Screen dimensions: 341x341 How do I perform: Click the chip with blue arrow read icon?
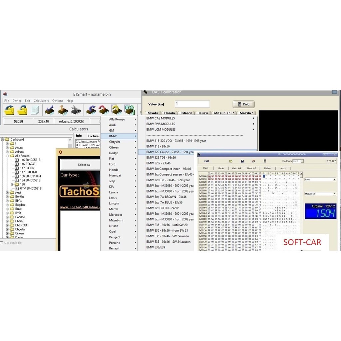point(91,110)
